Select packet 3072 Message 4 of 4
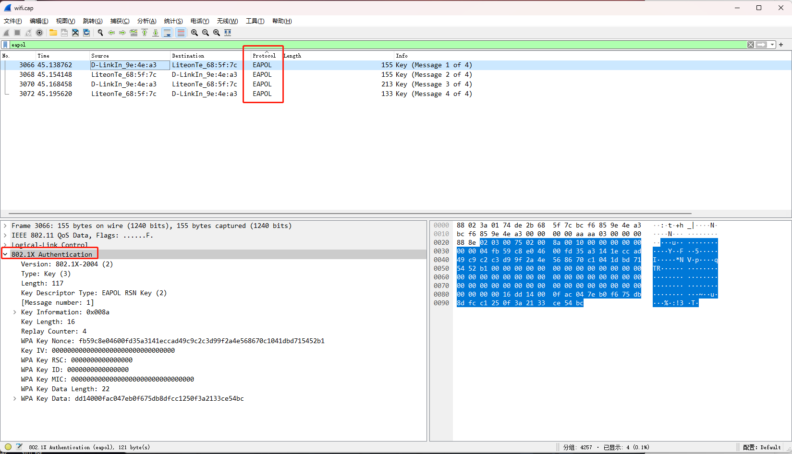The width and height of the screenshot is (792, 454). (x=396, y=94)
